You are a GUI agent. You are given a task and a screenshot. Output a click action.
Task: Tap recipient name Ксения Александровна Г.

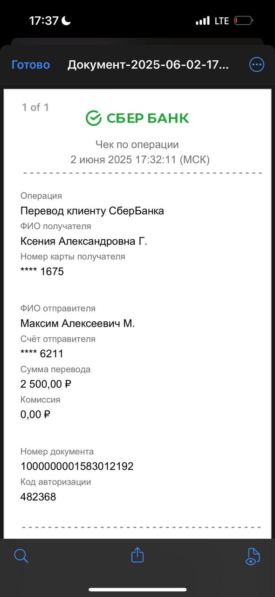(x=84, y=241)
